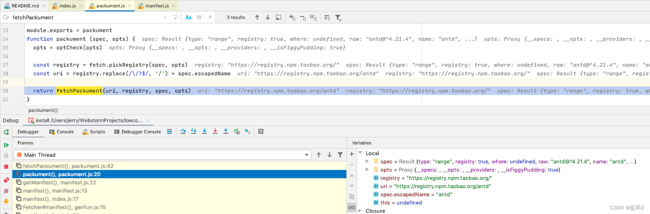650x214 pixels.
Task: Open the Debugger Console tab
Action: [x=137, y=132]
